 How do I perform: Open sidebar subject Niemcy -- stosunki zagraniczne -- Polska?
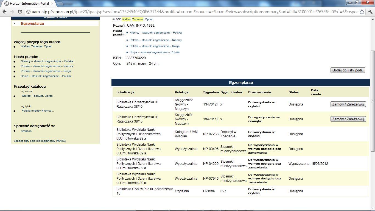click(47, 61)
